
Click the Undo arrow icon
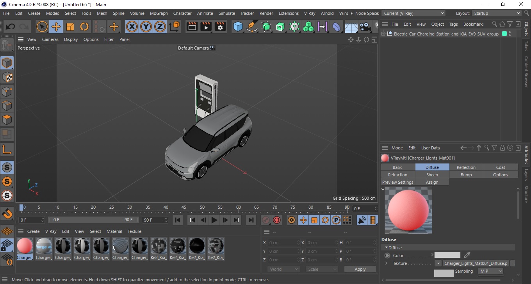11,27
